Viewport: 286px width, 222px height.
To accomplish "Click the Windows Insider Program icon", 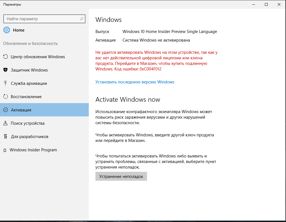I will click(5, 150).
